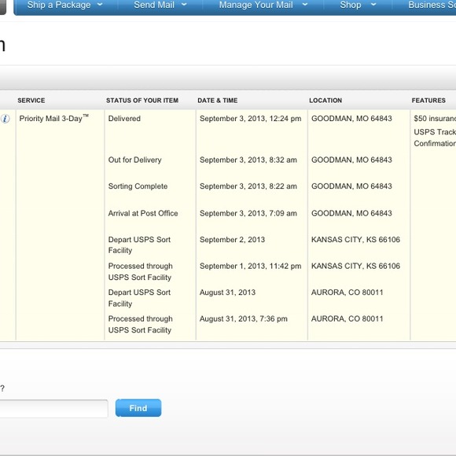The height and width of the screenshot is (456, 456).
Task: Click the Out for Delivery status
Action: 134,160
